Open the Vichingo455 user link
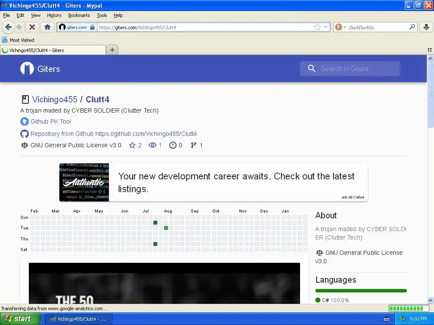The width and height of the screenshot is (434, 325). pos(55,99)
